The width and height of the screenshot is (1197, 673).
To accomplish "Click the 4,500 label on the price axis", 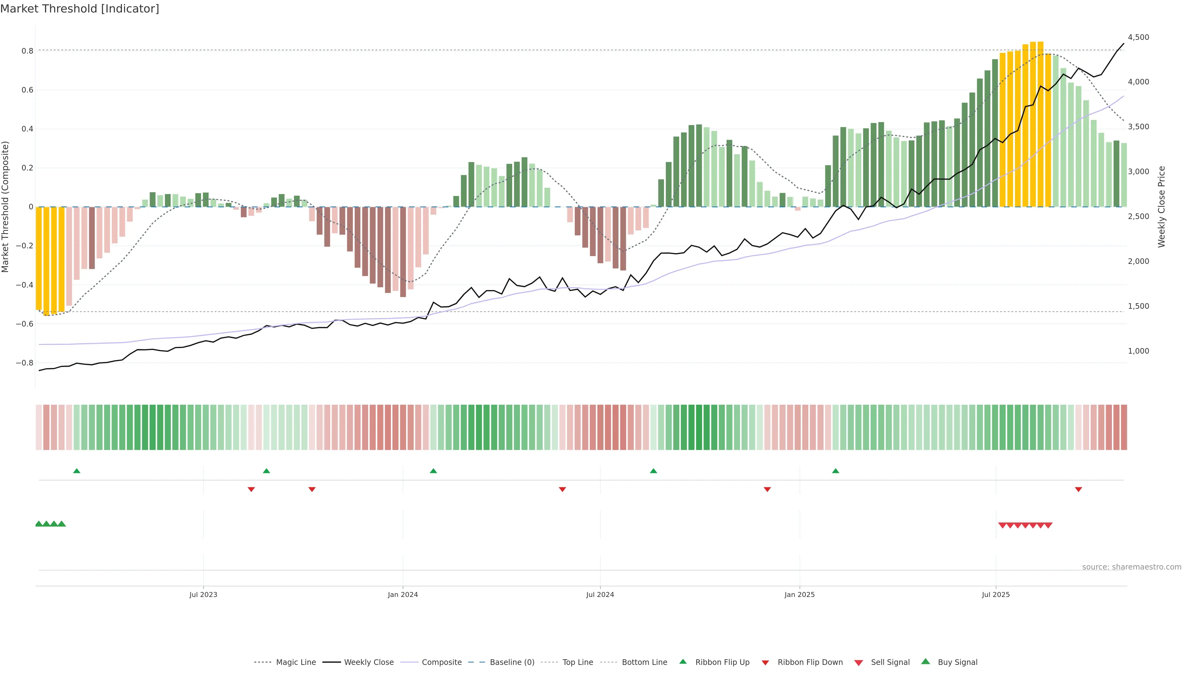I will point(1138,37).
